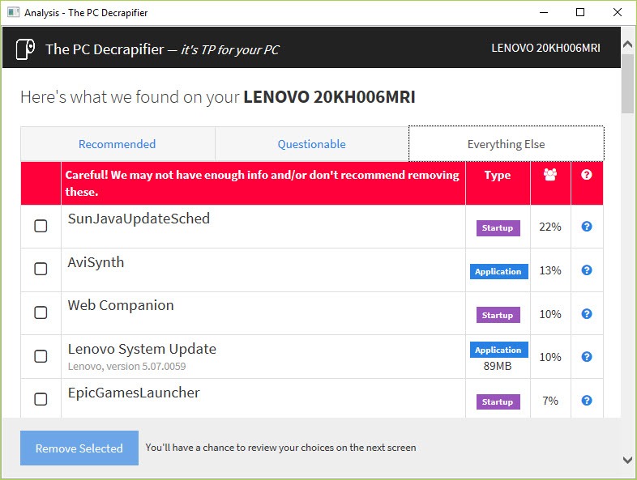Click the Application badge for Lenovo System Update
The width and height of the screenshot is (637, 480).
click(499, 350)
